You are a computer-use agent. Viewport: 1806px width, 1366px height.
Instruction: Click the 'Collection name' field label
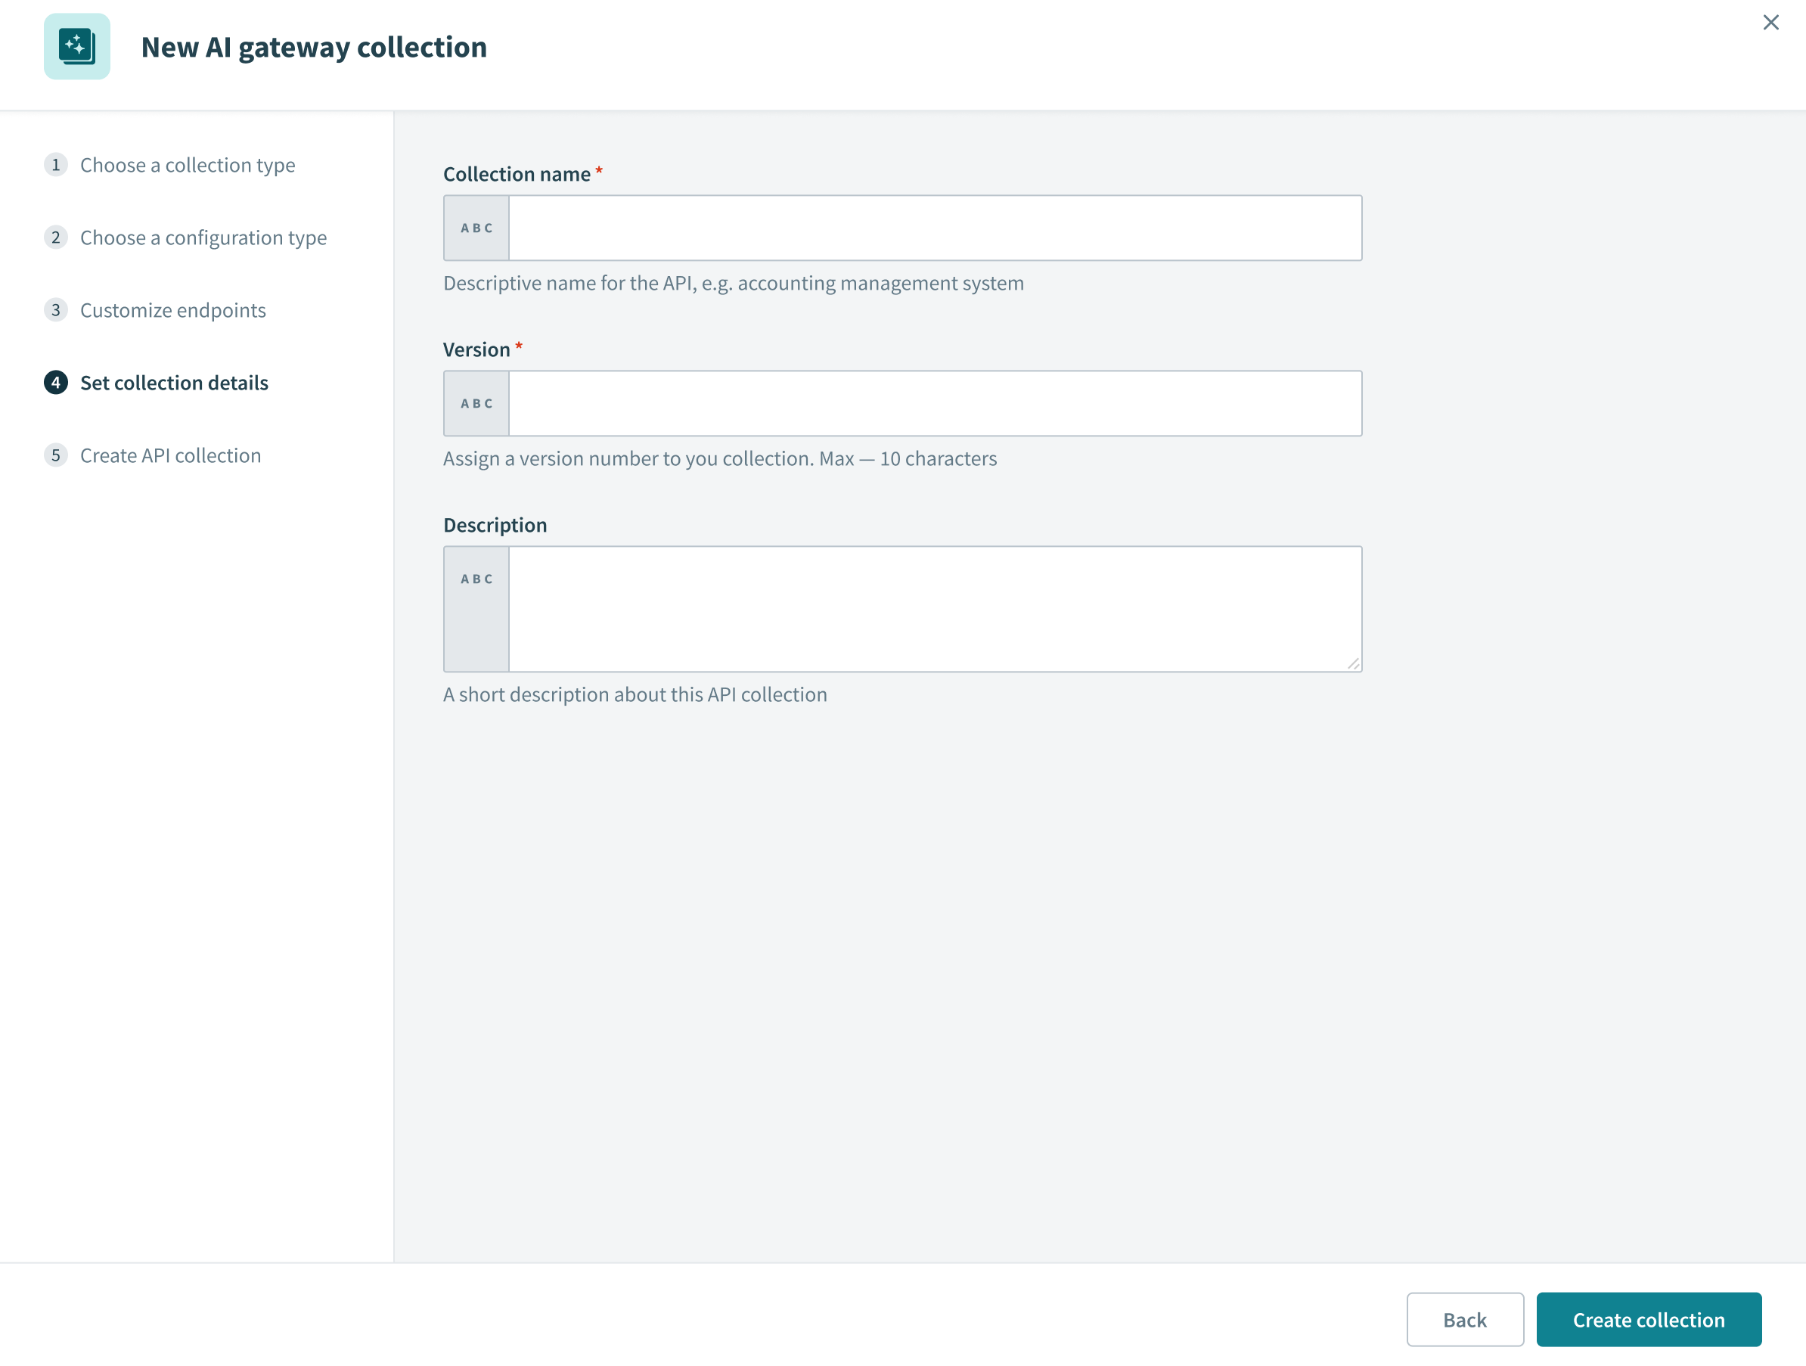click(x=517, y=174)
